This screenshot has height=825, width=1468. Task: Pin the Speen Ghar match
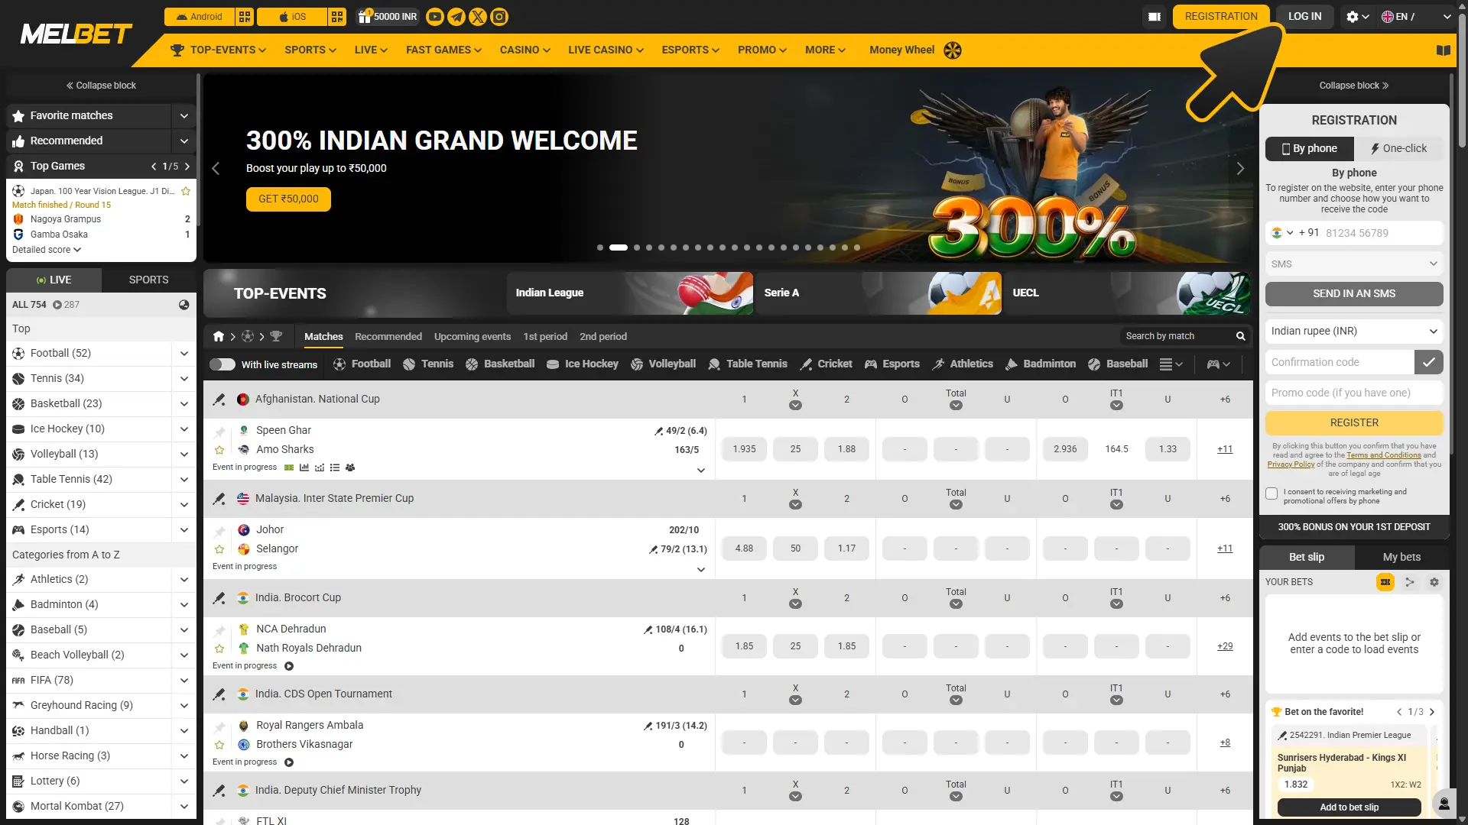click(x=219, y=432)
